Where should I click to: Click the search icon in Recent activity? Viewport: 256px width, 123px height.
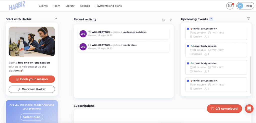[163, 20]
